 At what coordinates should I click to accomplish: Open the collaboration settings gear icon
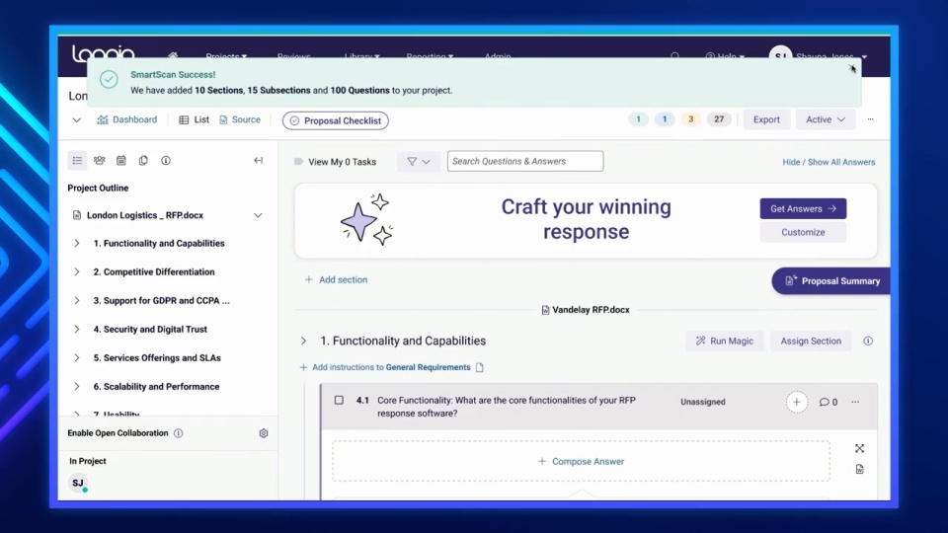(264, 433)
